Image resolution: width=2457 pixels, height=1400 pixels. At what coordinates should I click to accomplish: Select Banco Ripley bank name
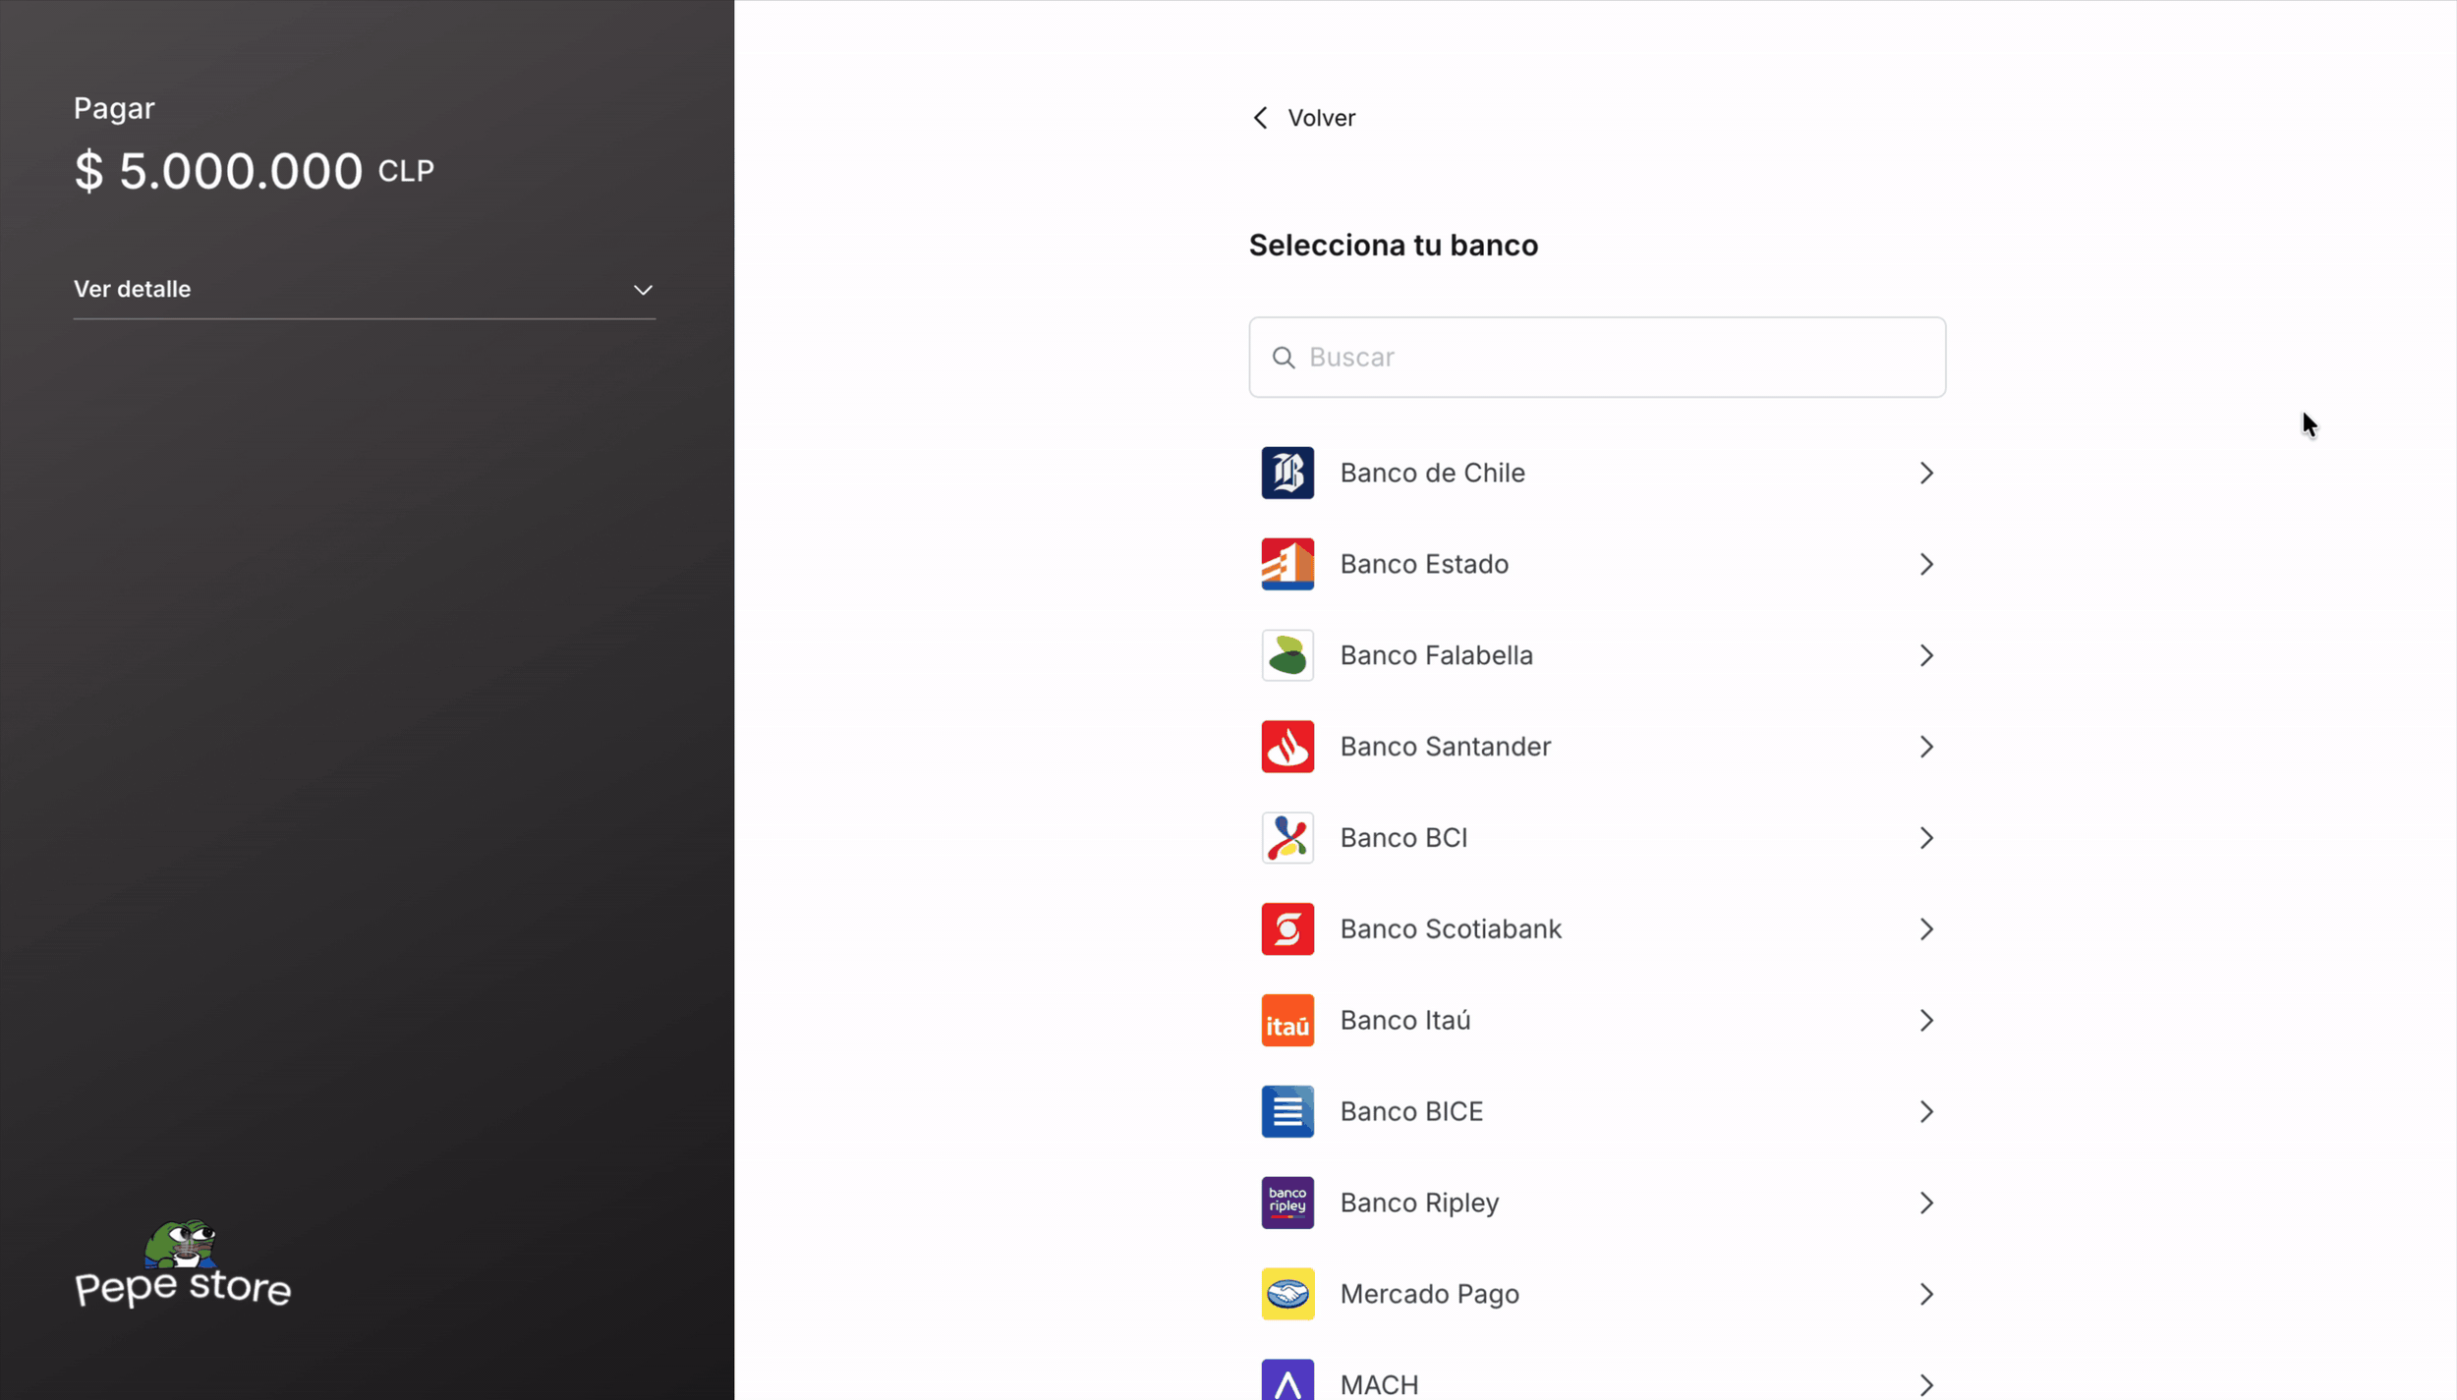(1419, 1204)
